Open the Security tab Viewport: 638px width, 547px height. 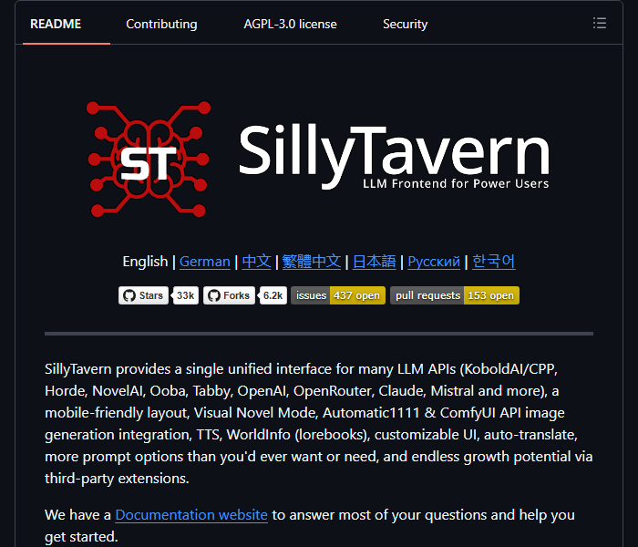pos(405,24)
